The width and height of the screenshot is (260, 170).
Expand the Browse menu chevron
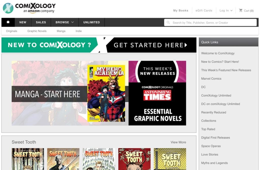[72, 22]
